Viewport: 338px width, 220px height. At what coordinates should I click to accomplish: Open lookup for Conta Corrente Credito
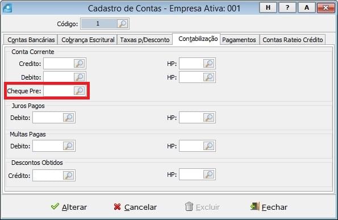(80, 64)
